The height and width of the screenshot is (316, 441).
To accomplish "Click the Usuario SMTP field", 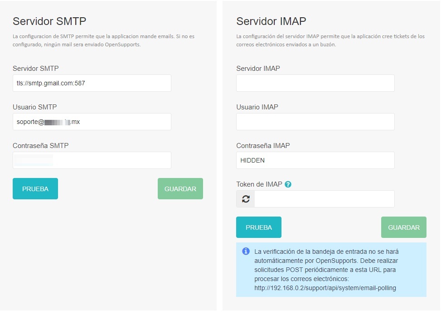I will [92, 122].
